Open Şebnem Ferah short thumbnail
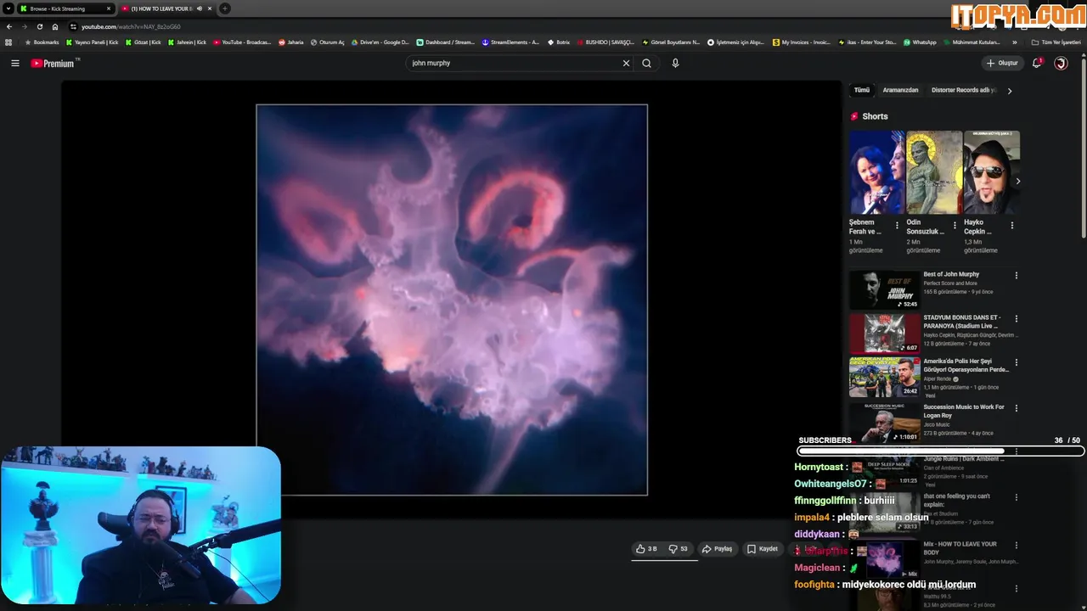The height and width of the screenshot is (611, 1087). tap(876, 171)
